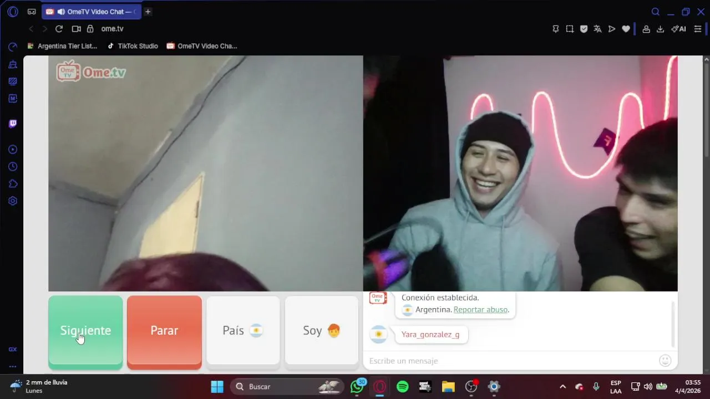Show hidden tray icons chevron

[562, 387]
